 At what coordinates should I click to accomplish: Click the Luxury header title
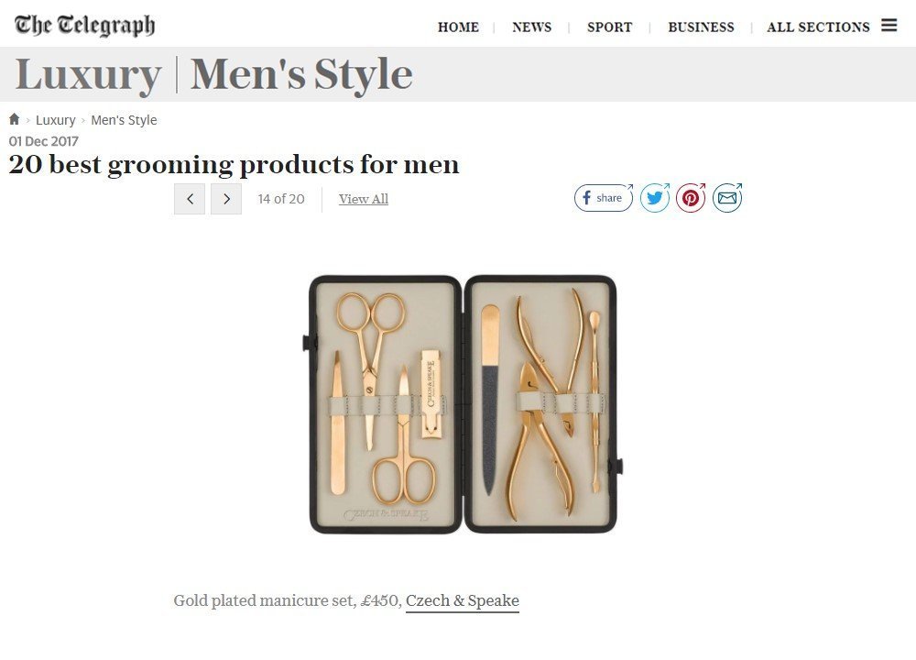point(88,74)
